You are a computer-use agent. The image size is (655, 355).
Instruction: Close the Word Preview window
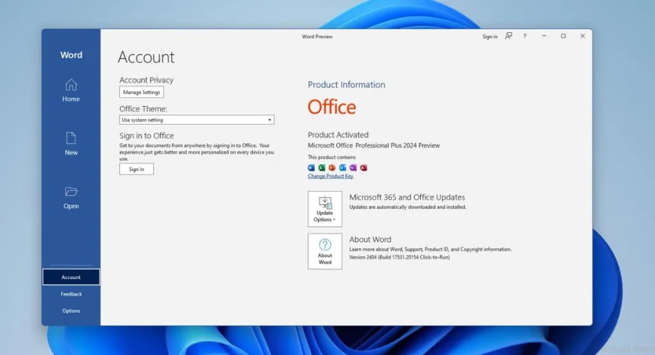click(582, 36)
